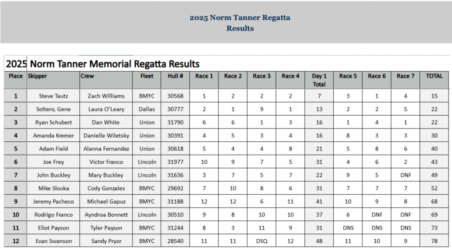Select hull number 30777
The width and height of the screenshot is (452, 249).
coord(175,109)
